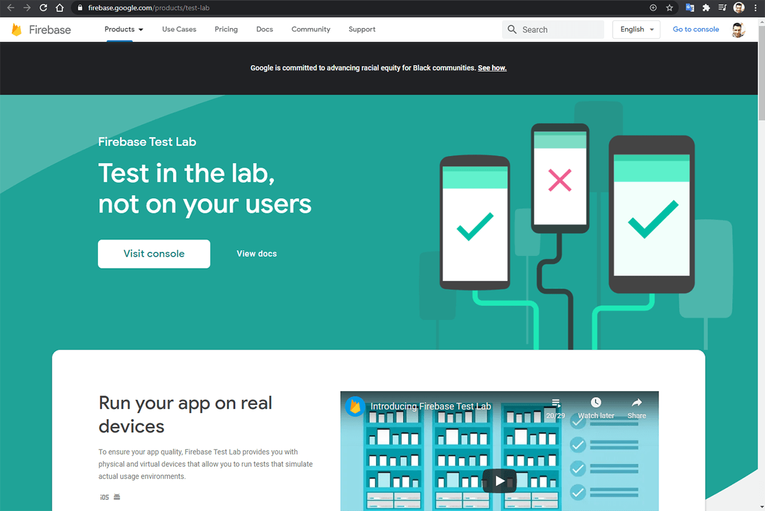Click the video playlist icon
The height and width of the screenshot is (511, 765).
(x=556, y=403)
